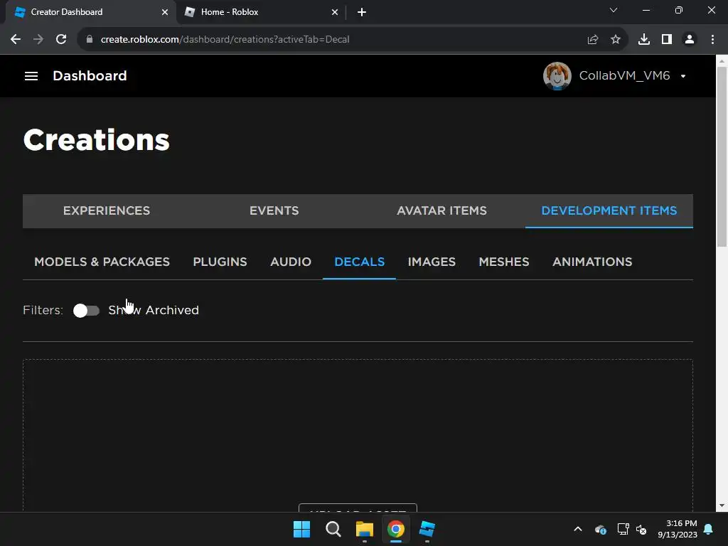Show hidden system tray icons
Screen dimensions: 728x546
[578, 529]
